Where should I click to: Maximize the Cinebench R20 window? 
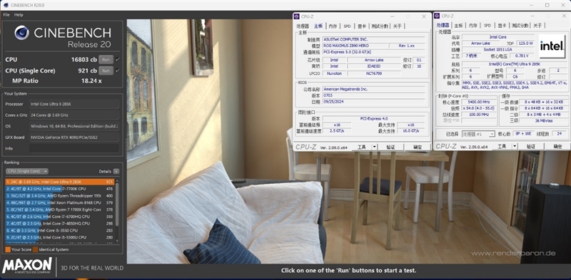coord(547,5)
